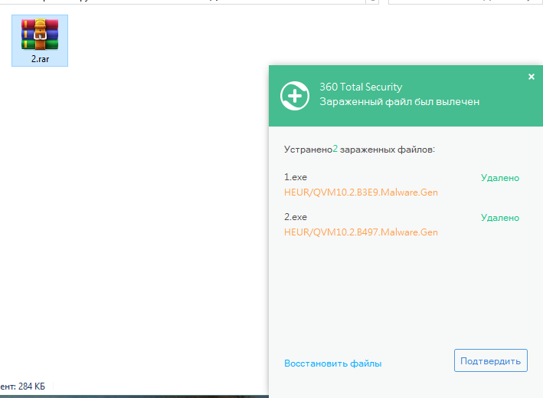The image size is (543, 398).
Task: Click the Зараженный файл был вылечен heading
Action: [399, 101]
